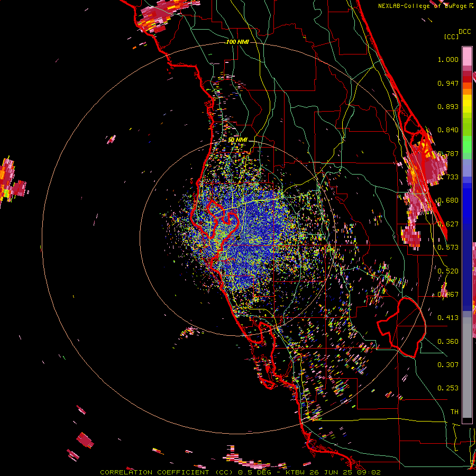The width and height of the screenshot is (476, 476).
Task: Select the 0.413 scale value
Action: (x=448, y=317)
